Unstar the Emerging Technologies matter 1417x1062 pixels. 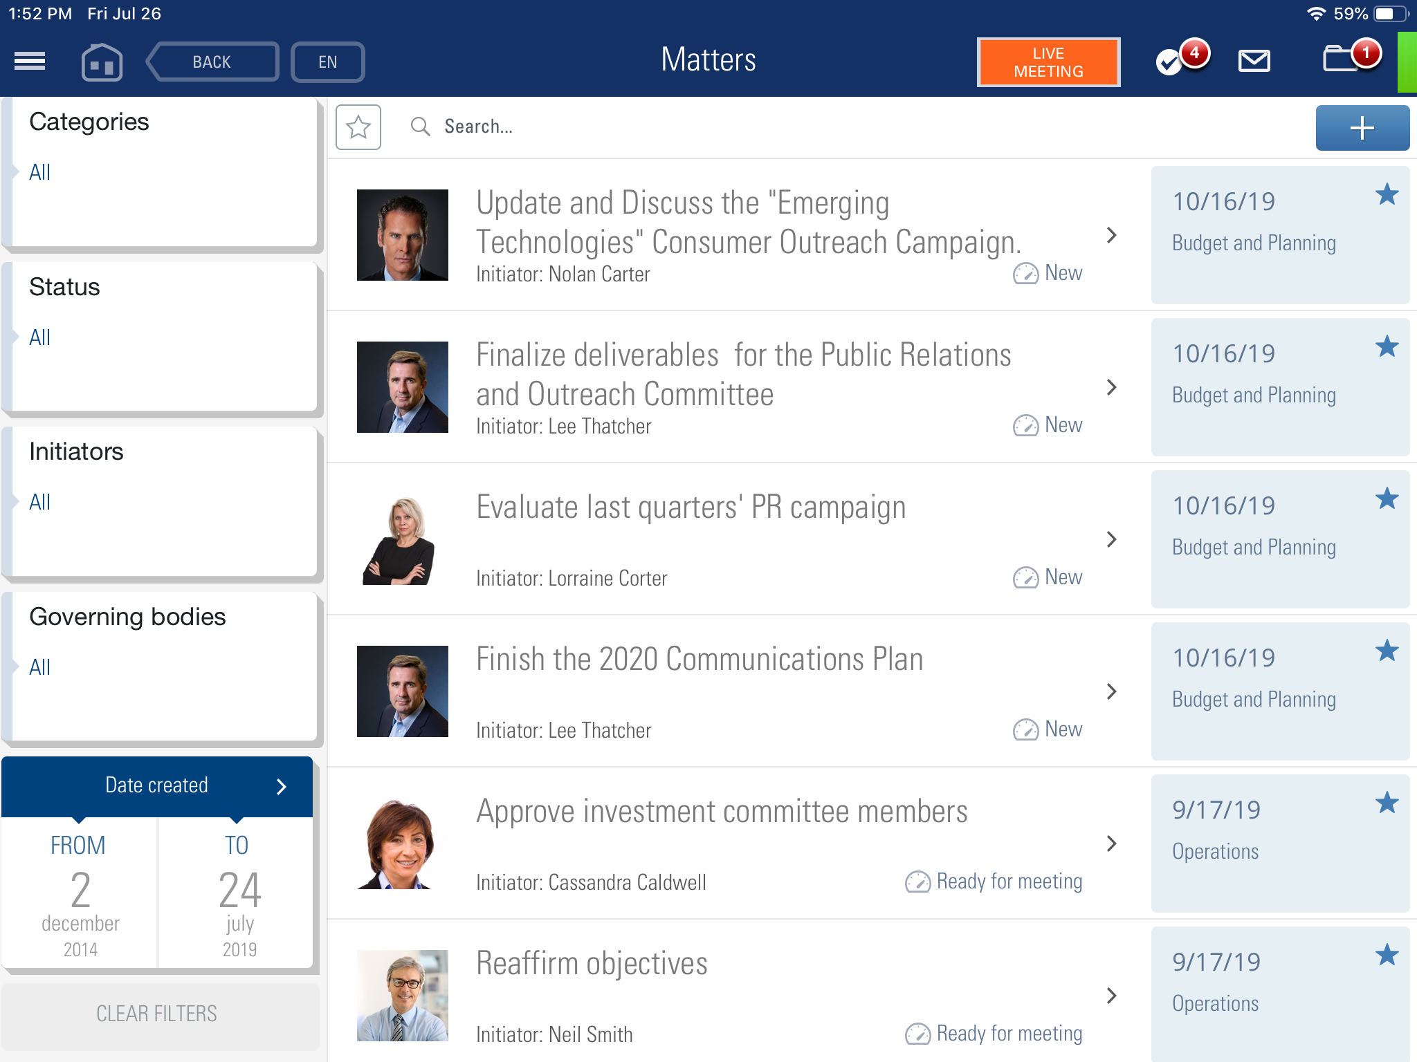click(1387, 195)
